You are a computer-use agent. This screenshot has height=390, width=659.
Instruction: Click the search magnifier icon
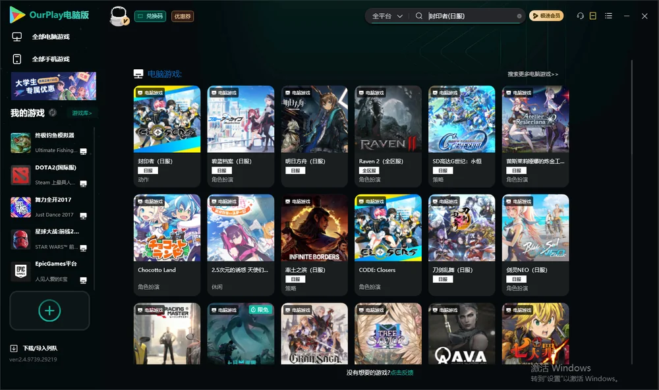tap(419, 16)
